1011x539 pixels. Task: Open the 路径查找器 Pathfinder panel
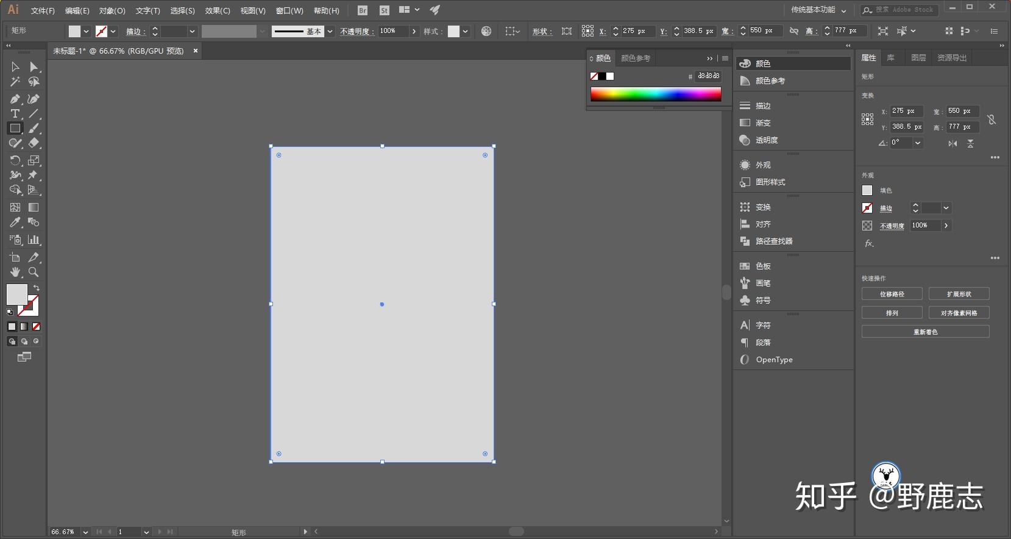[x=774, y=241]
